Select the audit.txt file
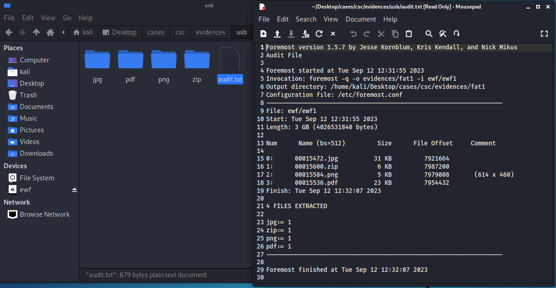 [x=230, y=66]
